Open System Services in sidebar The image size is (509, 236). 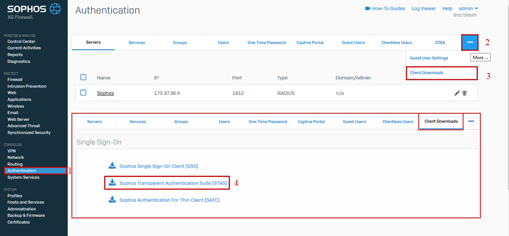coord(24,178)
